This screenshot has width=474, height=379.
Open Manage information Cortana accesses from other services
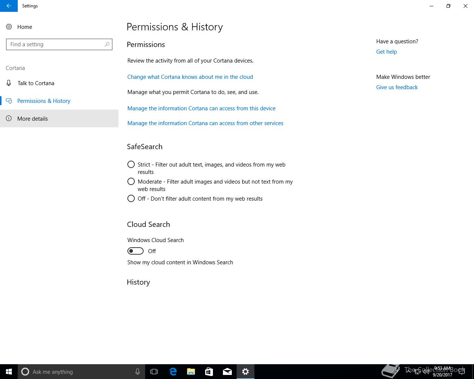coord(205,123)
